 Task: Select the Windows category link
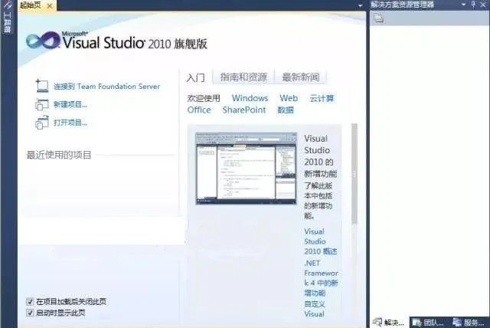[250, 98]
